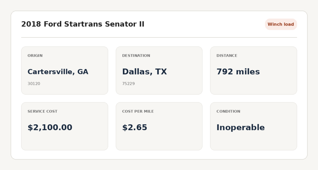Click the $2.65 per mile value
318x170 pixels.
click(x=135, y=128)
